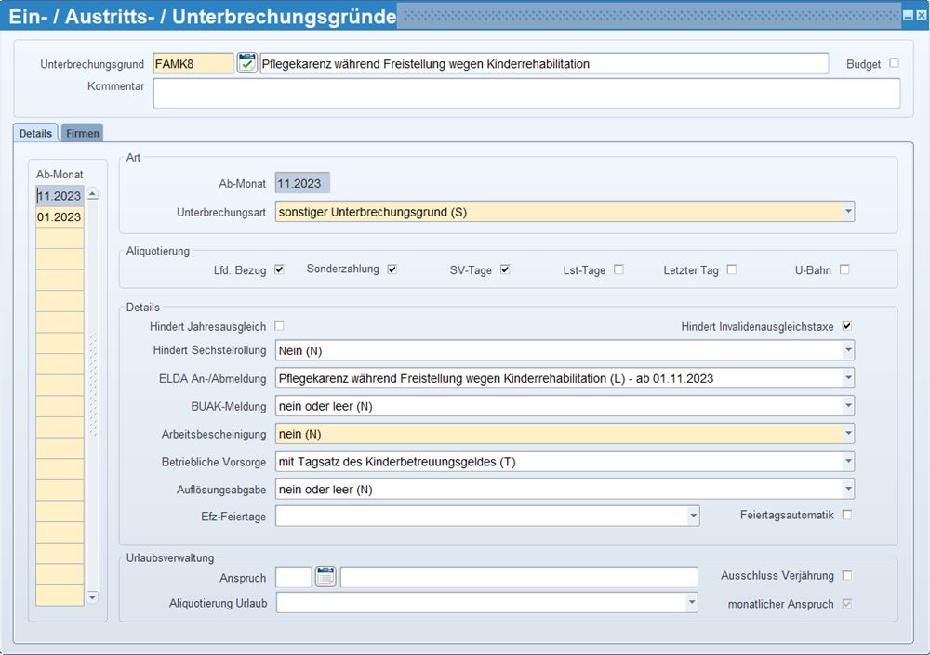
Task: Click the Anspruch description field
Action: click(x=519, y=577)
